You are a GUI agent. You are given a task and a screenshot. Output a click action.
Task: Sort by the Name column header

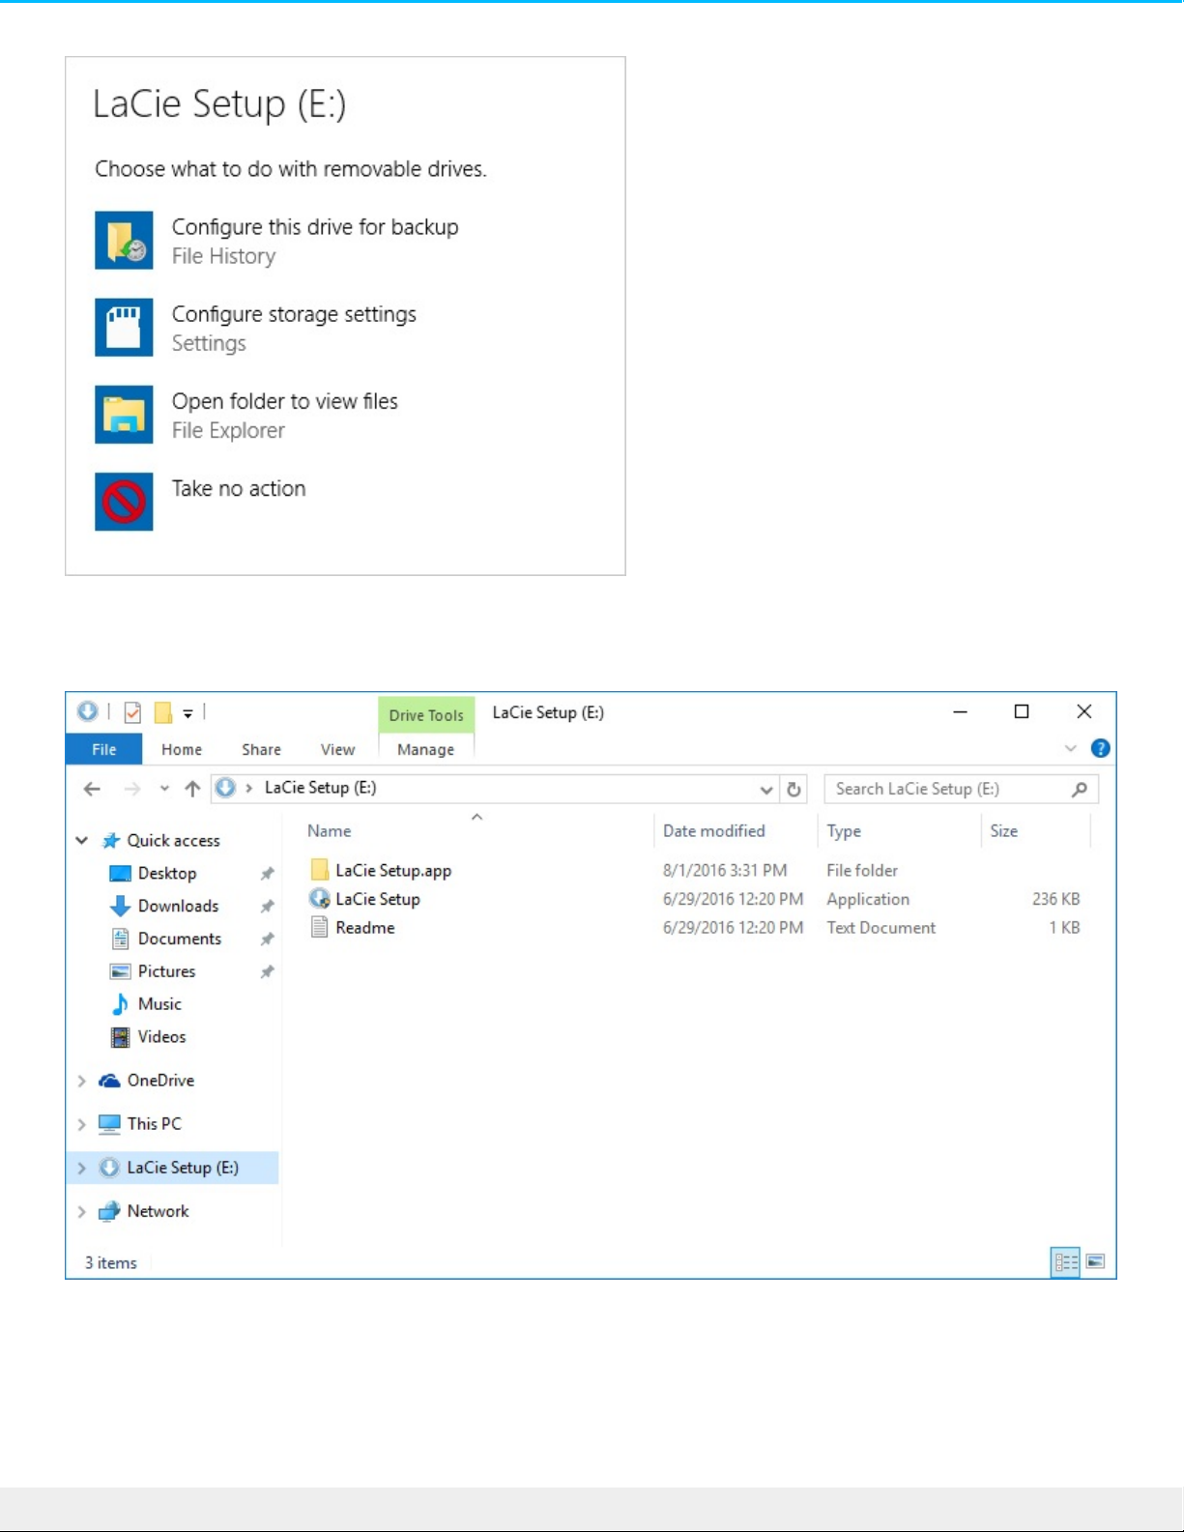tap(330, 831)
